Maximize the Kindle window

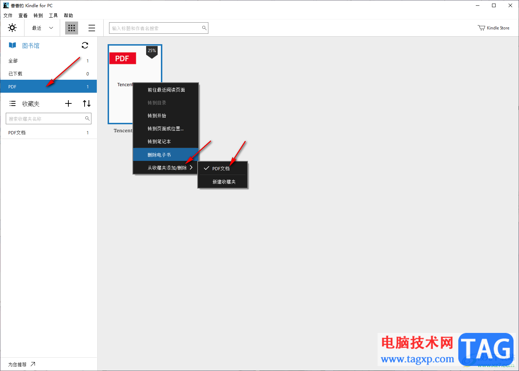click(x=494, y=5)
